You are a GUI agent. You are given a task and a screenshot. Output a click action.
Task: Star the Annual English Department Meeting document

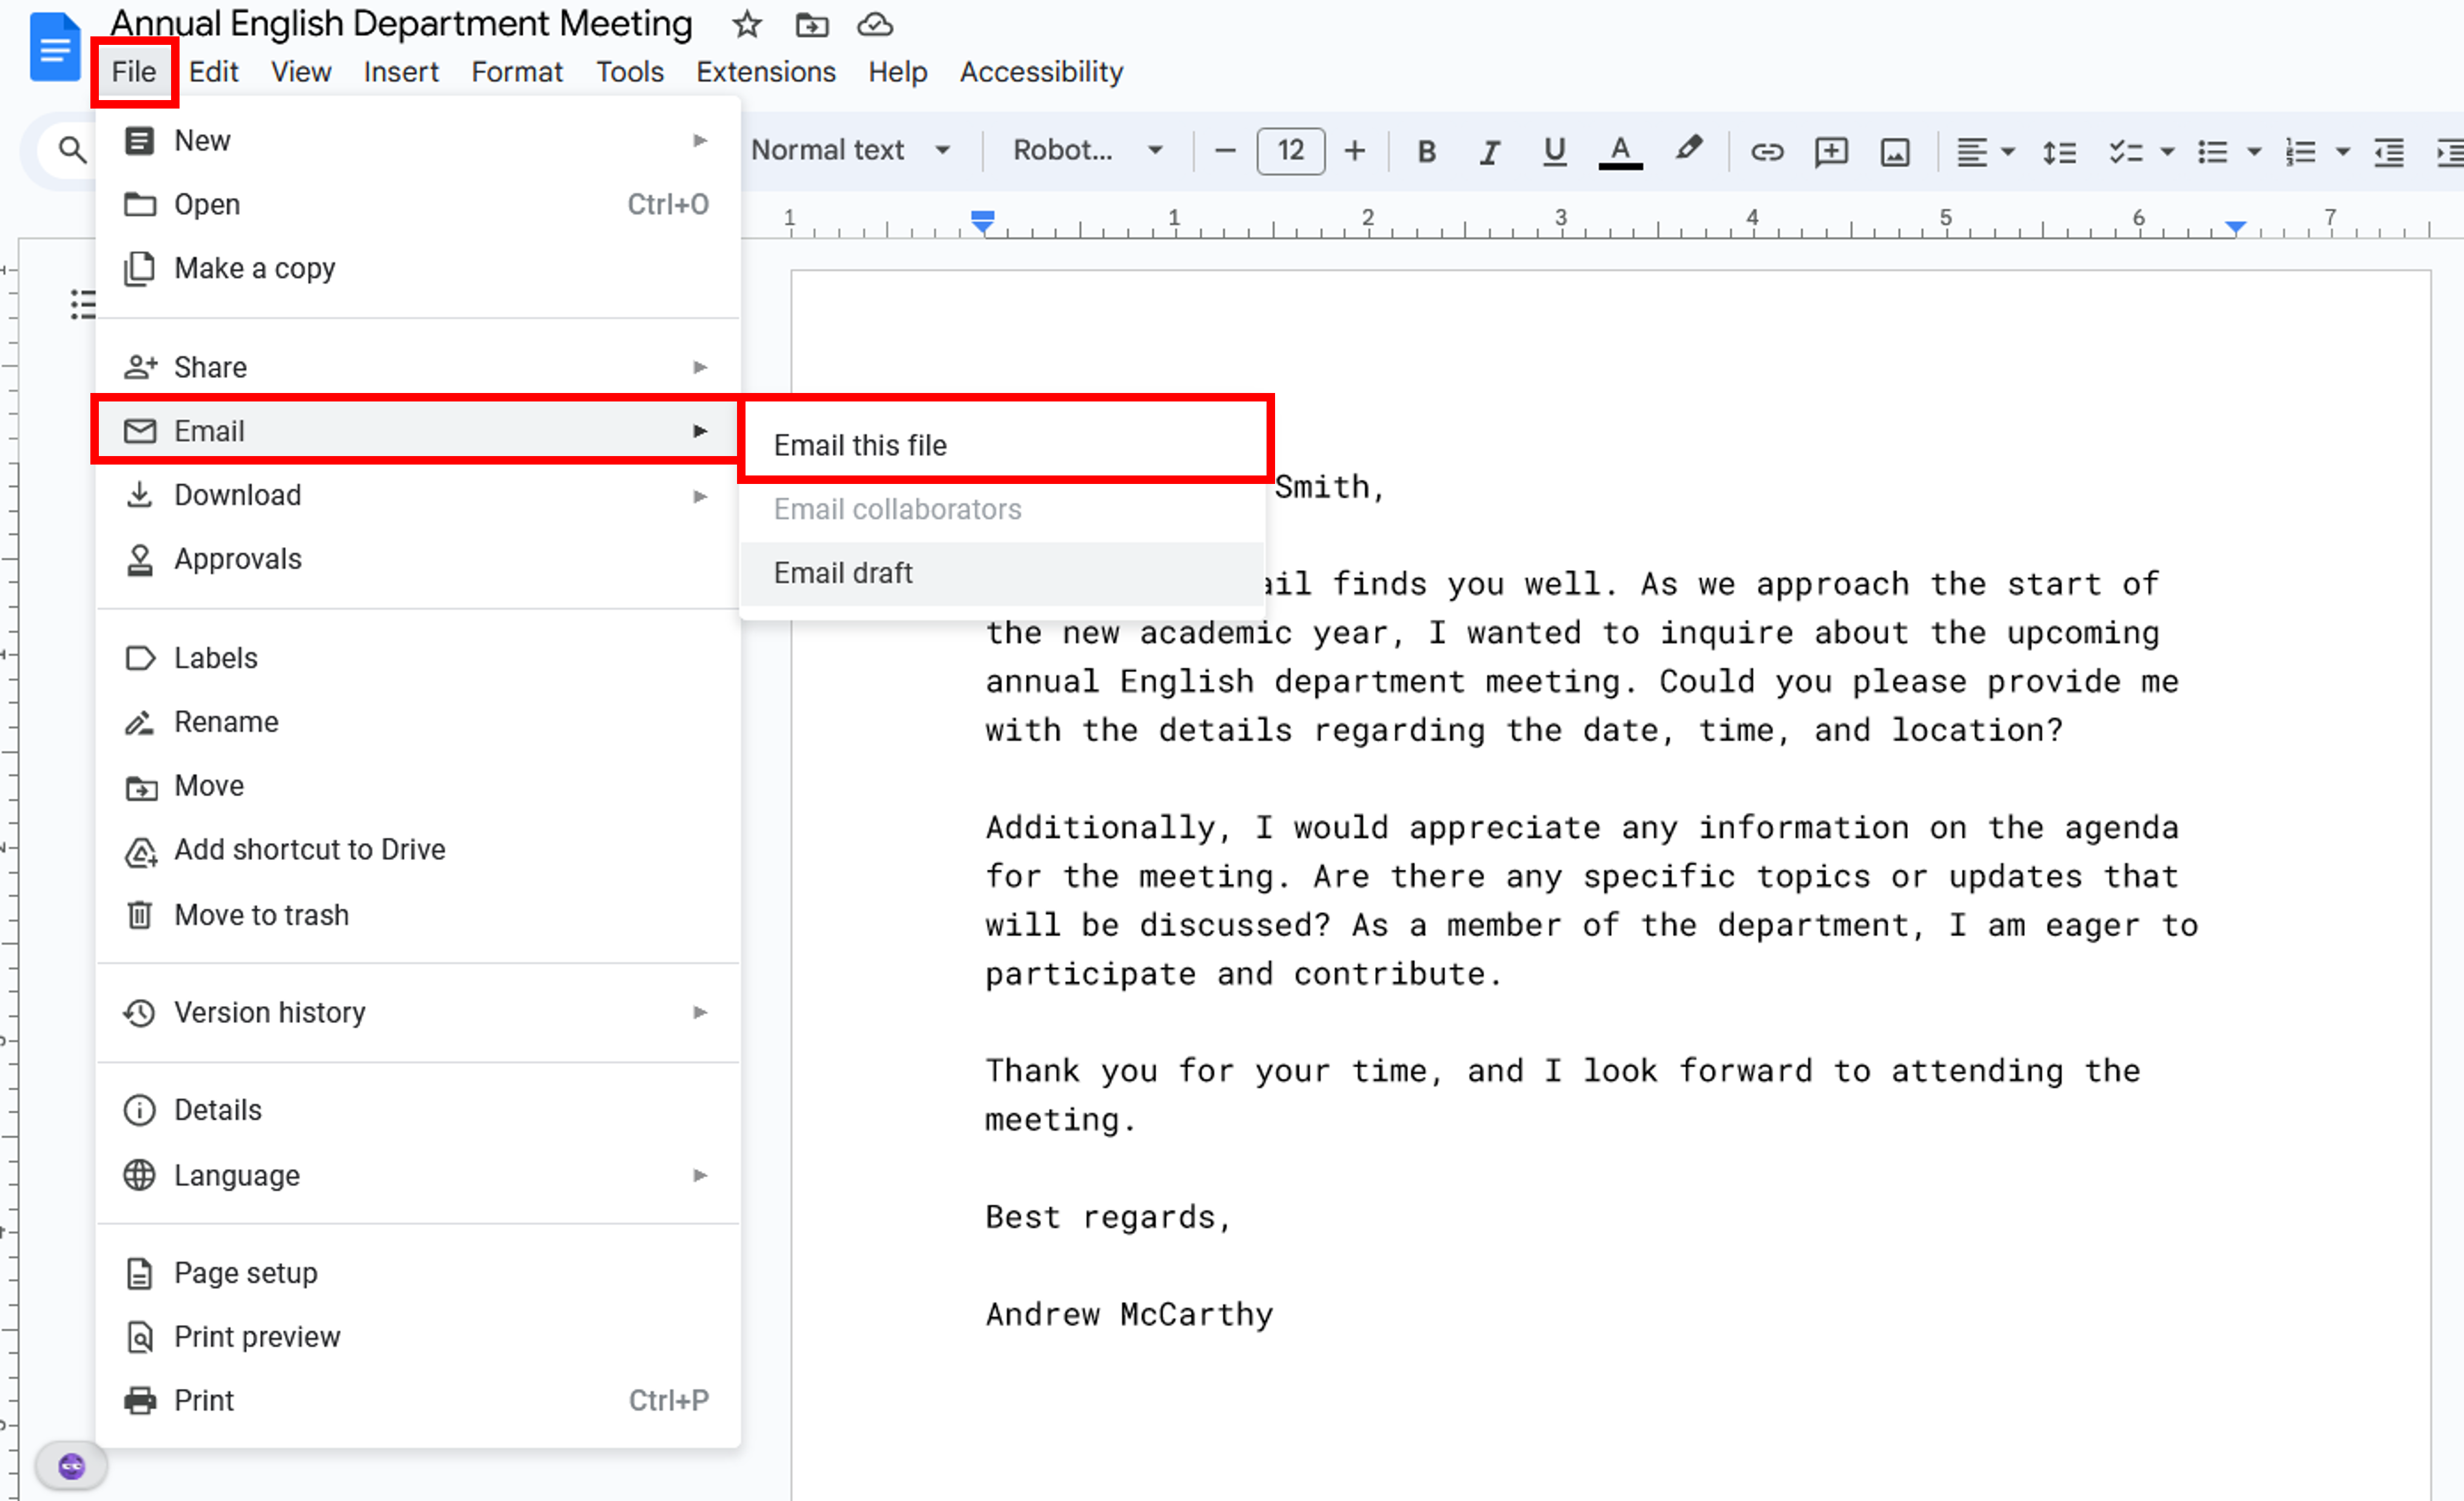click(746, 24)
